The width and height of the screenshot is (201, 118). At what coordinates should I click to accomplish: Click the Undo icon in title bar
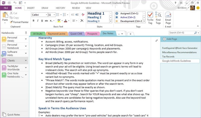tap(15, 3)
